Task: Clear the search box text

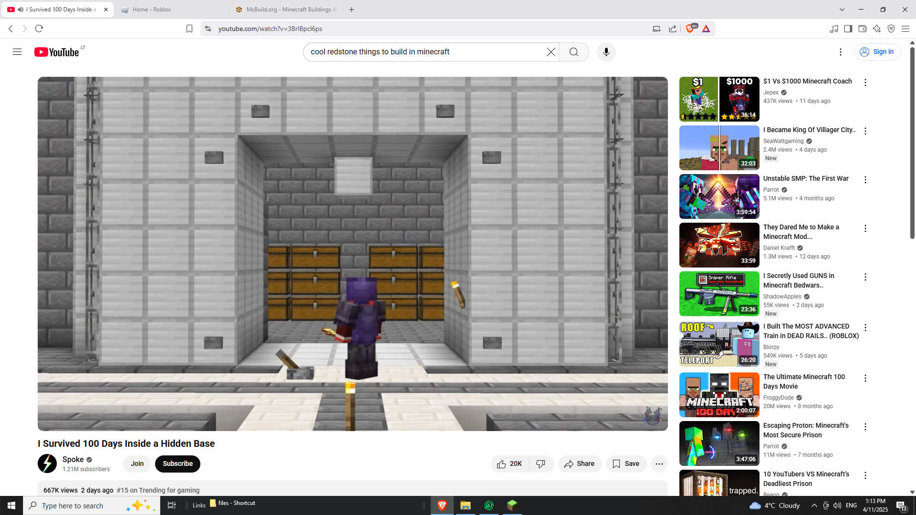Action: (551, 52)
